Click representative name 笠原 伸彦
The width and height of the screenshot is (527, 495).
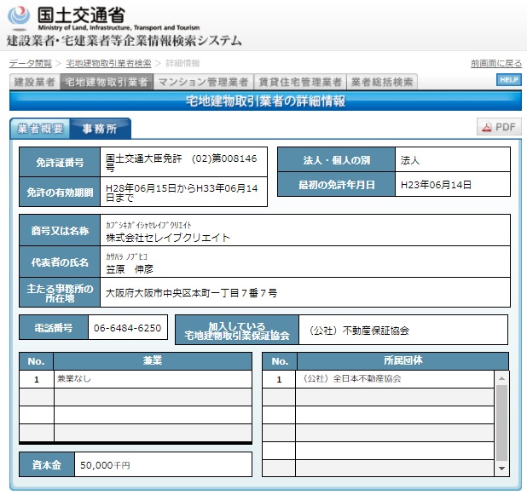[x=130, y=269]
